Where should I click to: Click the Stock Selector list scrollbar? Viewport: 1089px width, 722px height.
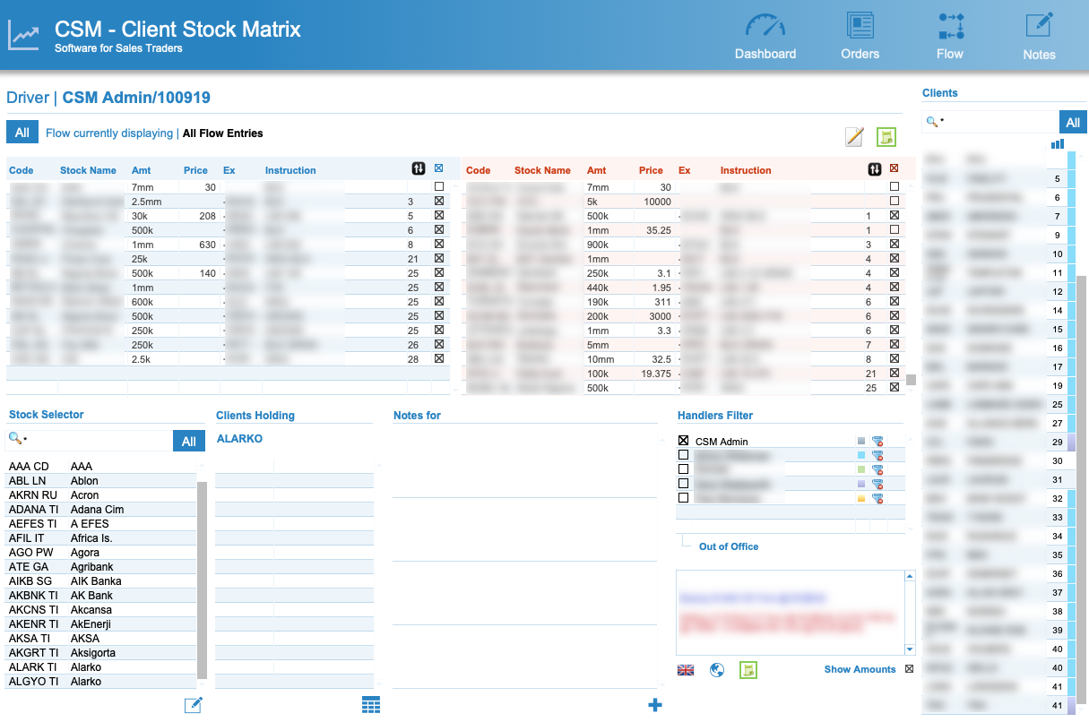click(x=202, y=580)
